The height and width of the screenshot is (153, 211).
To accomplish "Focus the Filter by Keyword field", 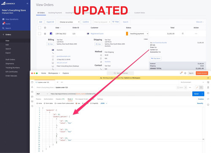I will pos(101,22).
